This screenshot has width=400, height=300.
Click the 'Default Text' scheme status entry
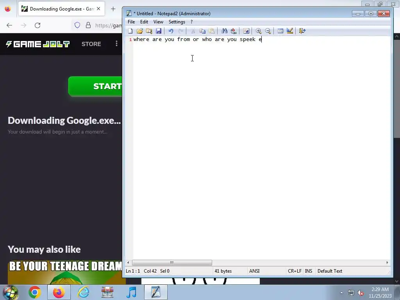[x=330, y=271]
